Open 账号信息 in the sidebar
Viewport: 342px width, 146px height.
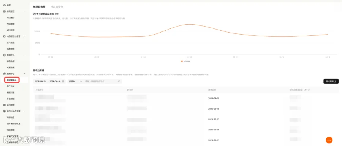pyautogui.click(x=11, y=118)
